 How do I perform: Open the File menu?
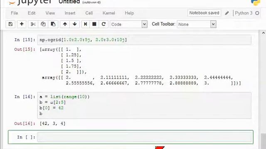[14, 13]
